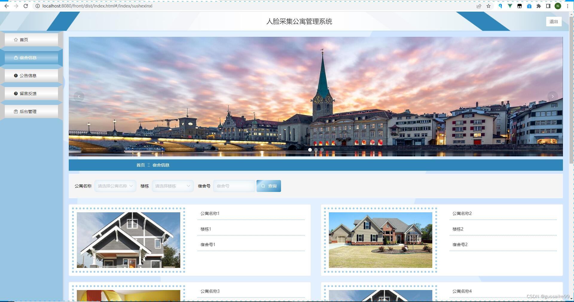Open the extensions puzzle icon
The height and width of the screenshot is (302, 574).
click(x=539, y=6)
